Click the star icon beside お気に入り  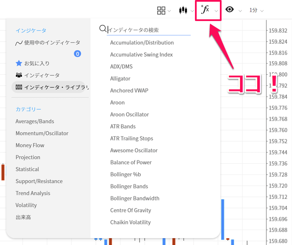18,63
